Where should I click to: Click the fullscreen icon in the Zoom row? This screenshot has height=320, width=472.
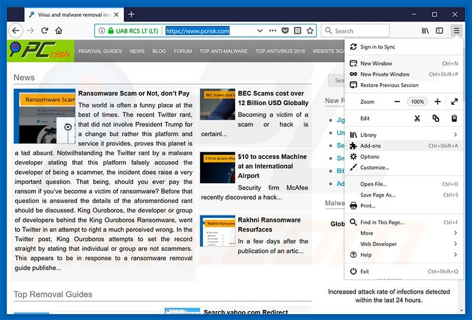tap(454, 102)
